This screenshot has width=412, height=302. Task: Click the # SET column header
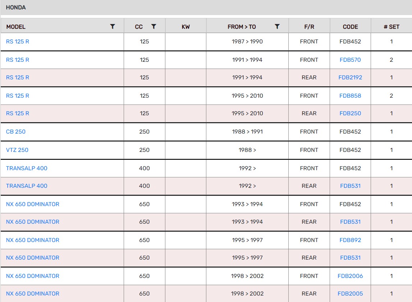[x=391, y=27]
